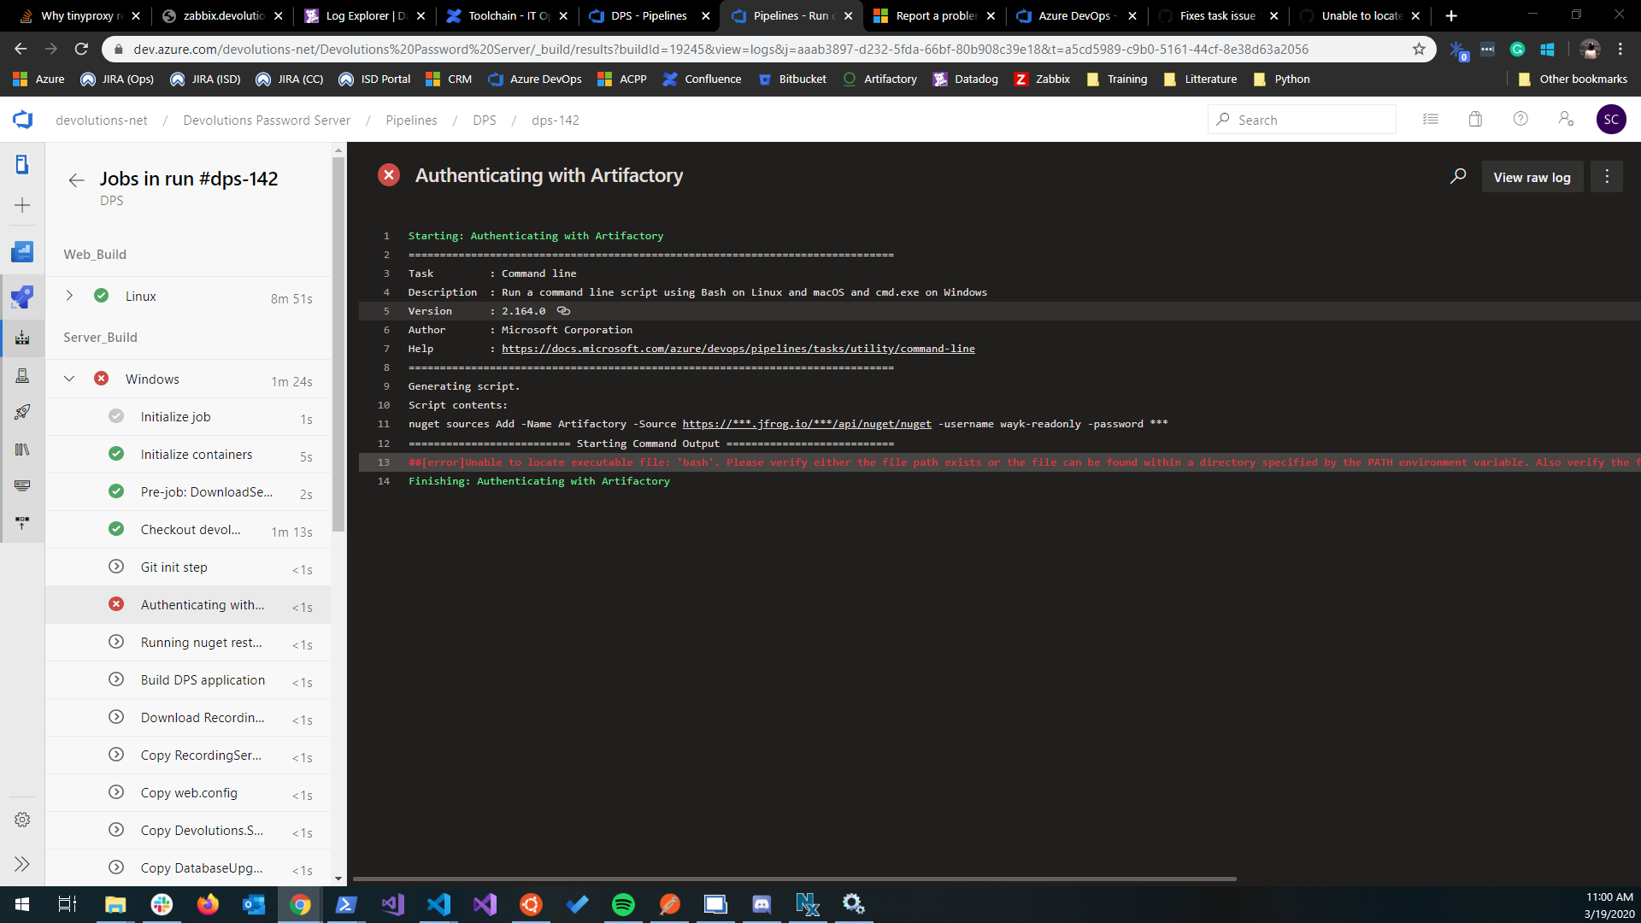1641x923 pixels.
Task: Select the Checkout devol... step
Action: click(x=191, y=530)
